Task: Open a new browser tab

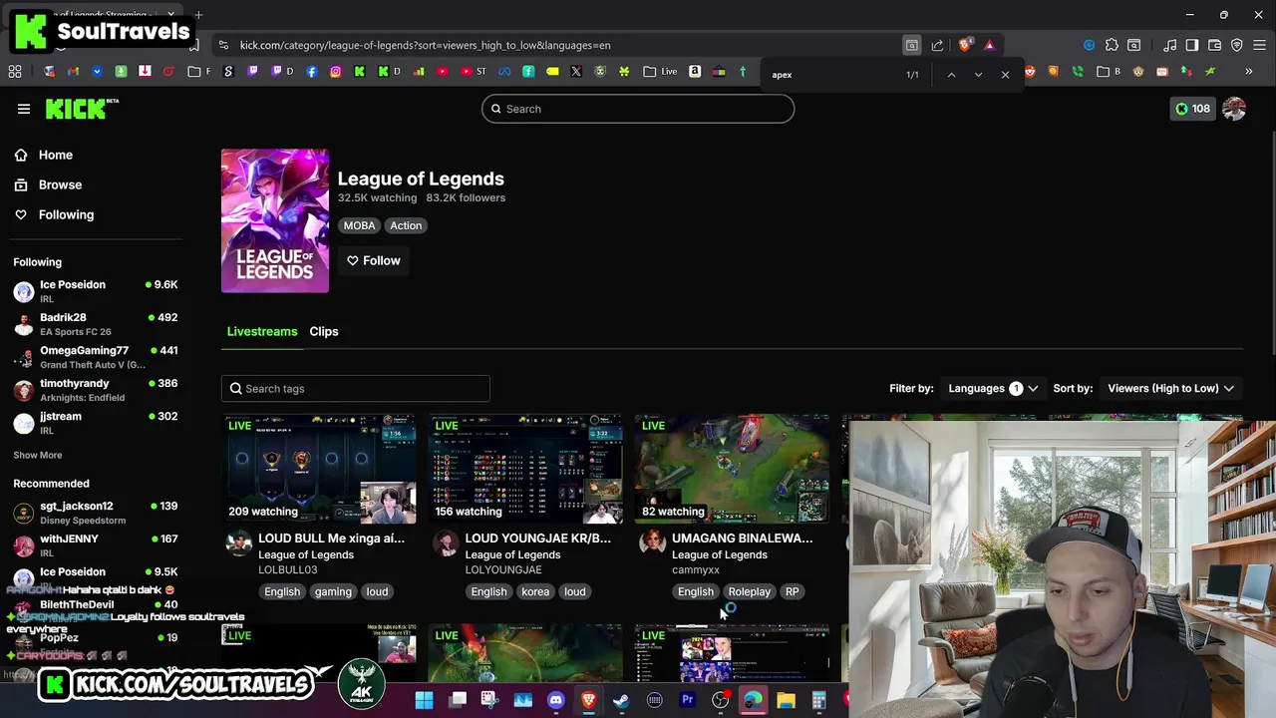Action: [198, 15]
